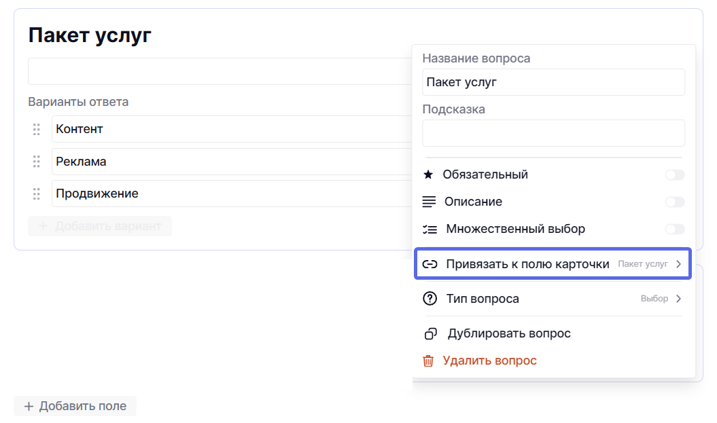This screenshot has width=717, height=423.
Task: Click the Добавить вариант button
Action: point(100,226)
